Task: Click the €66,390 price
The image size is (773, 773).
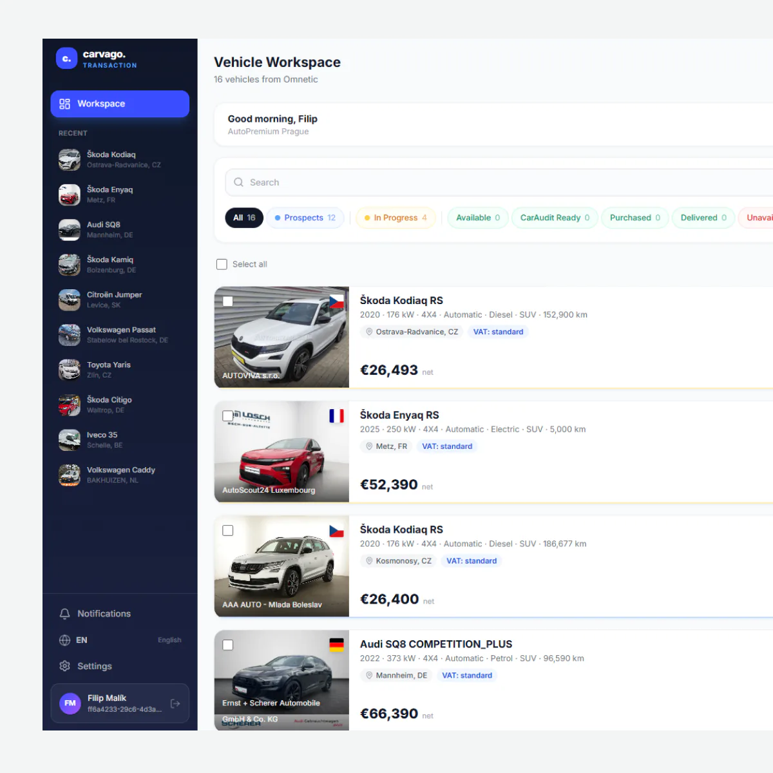Action: click(x=389, y=714)
